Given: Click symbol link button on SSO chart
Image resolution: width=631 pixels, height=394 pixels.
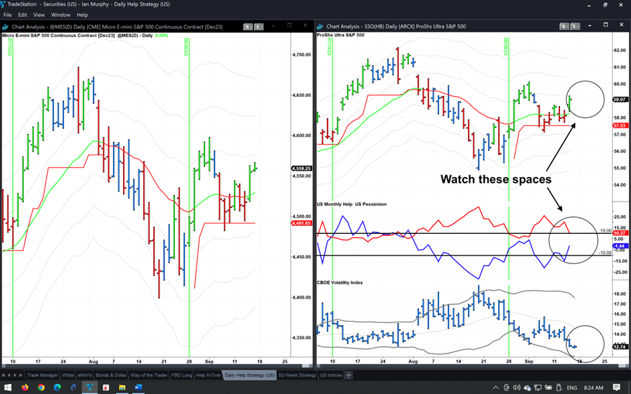Looking at the screenshot, I should pos(564,27).
